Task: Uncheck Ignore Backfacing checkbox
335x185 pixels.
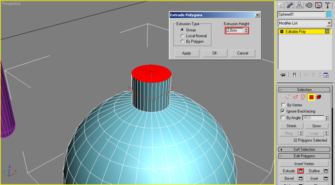Action: coord(283,111)
